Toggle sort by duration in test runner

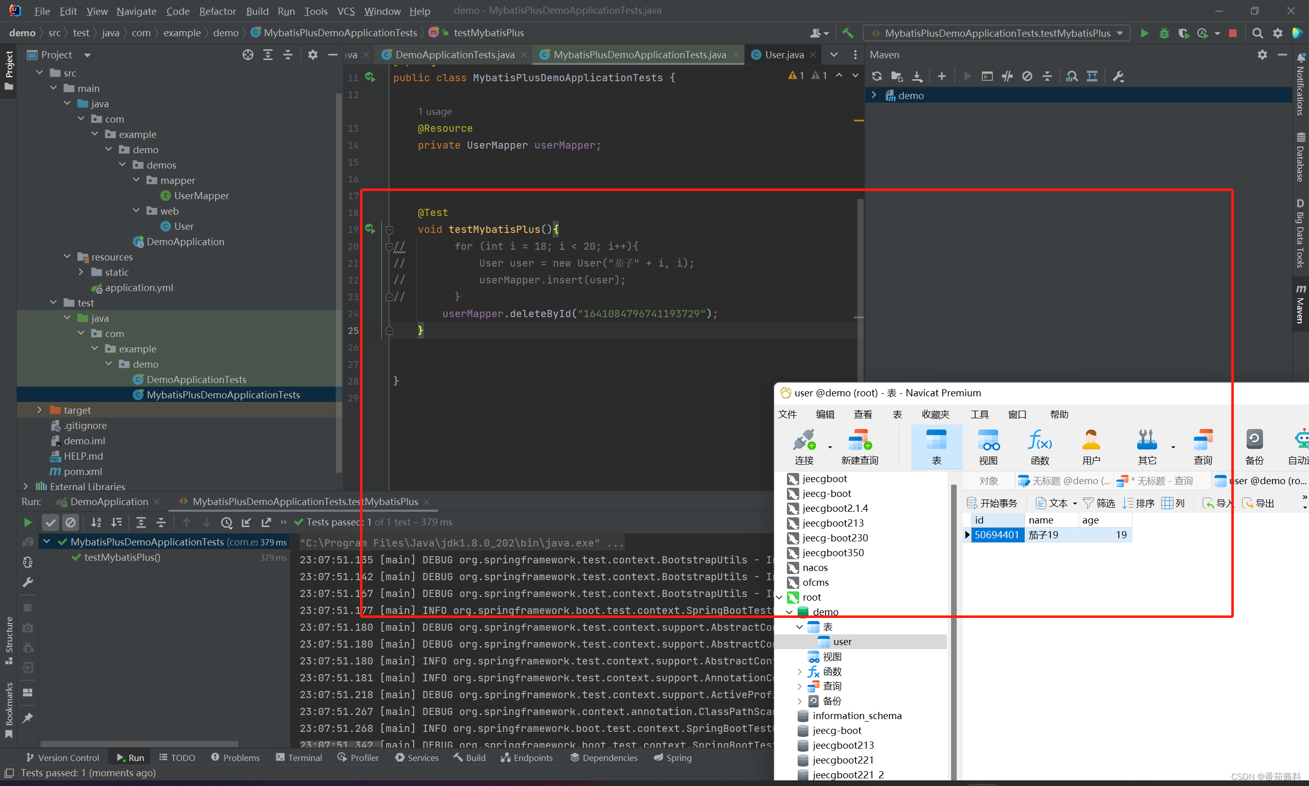116,523
